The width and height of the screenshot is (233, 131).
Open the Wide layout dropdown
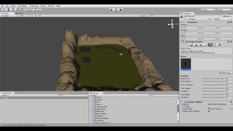pos(224,10)
